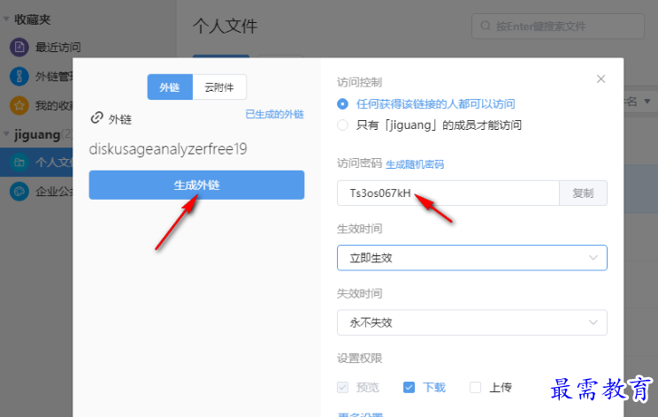Click the access password input field
This screenshot has height=417, width=658.
[x=448, y=193]
